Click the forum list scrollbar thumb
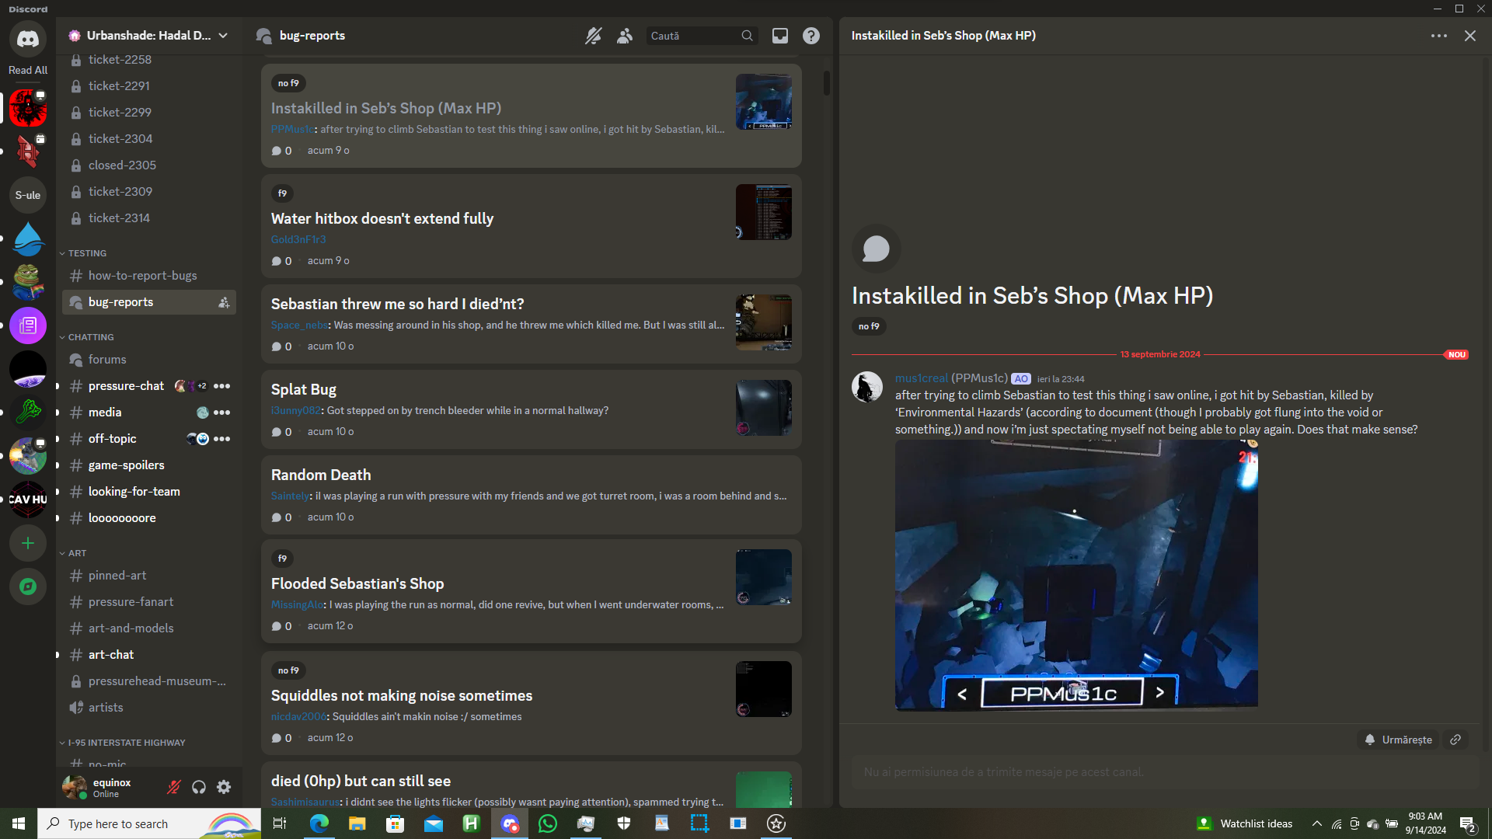This screenshot has height=839, width=1492. (826, 82)
